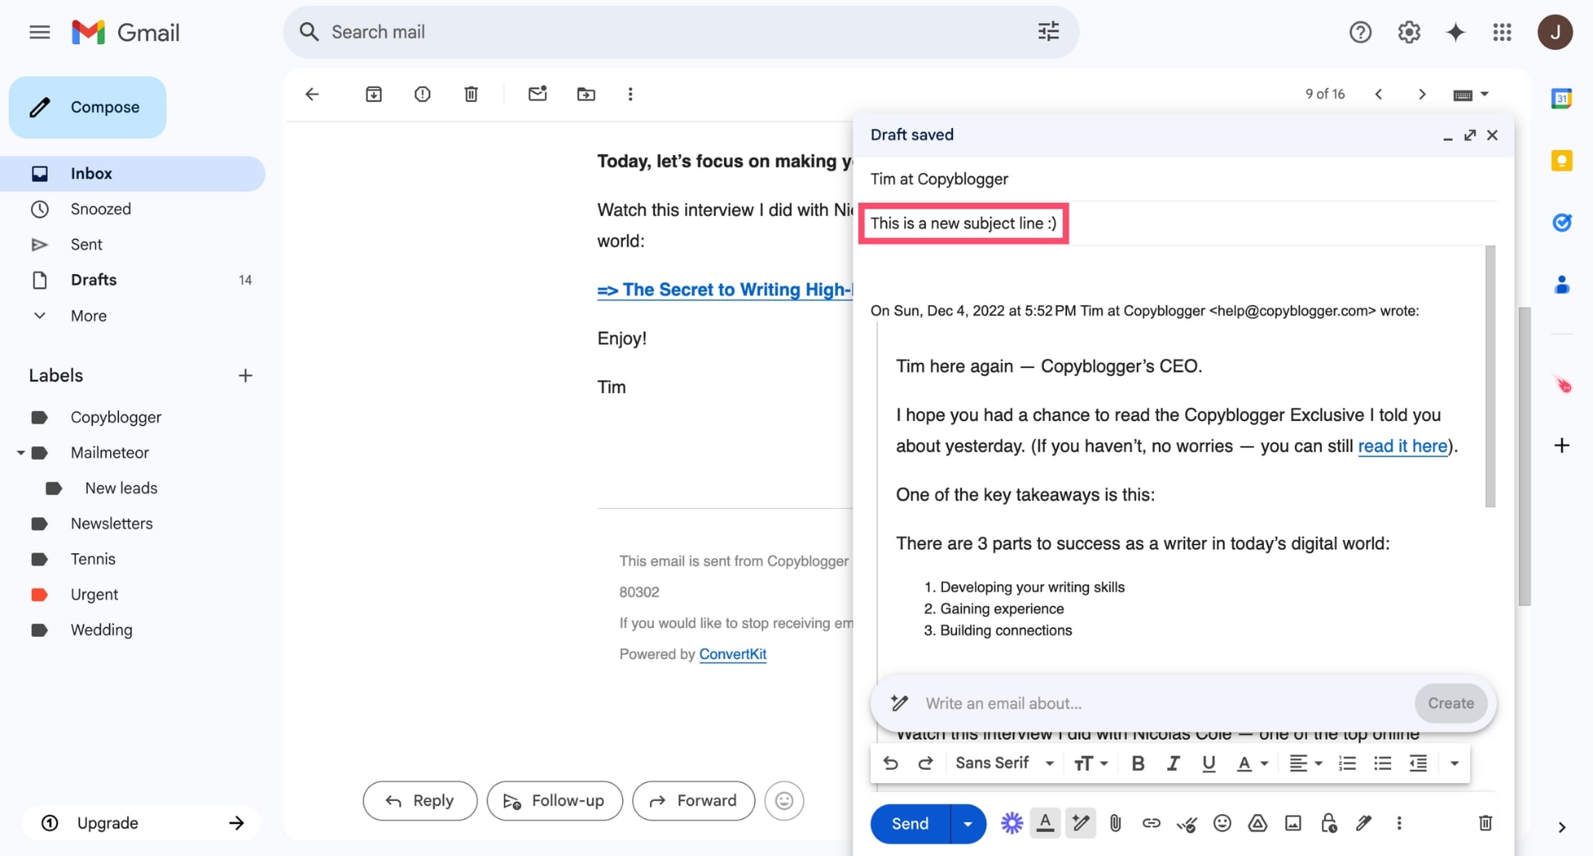Expand More in left sidebar
This screenshot has width=1593, height=856.
point(88,316)
